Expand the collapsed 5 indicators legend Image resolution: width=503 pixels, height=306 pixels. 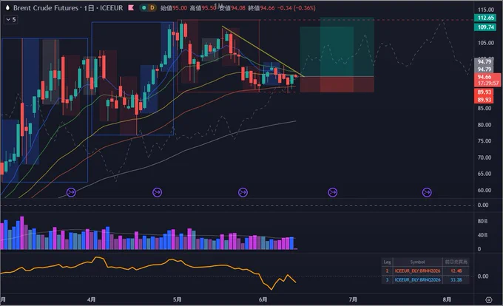point(11,19)
